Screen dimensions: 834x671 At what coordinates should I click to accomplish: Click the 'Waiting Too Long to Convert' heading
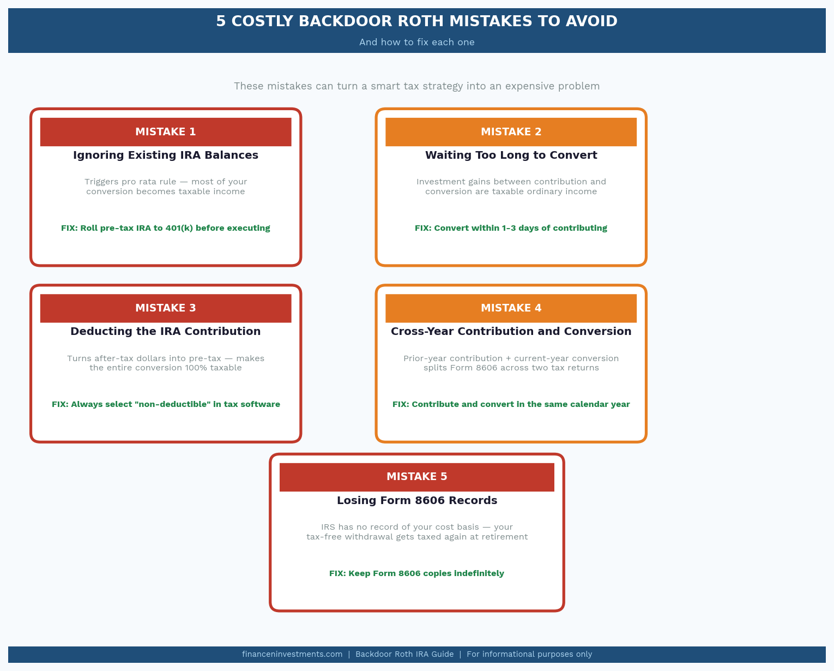(511, 155)
